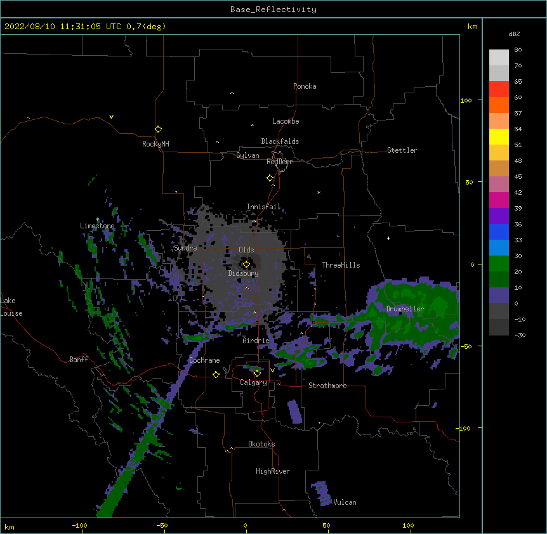
Task: Click the ThreeHills town label
Action: pyautogui.click(x=341, y=265)
